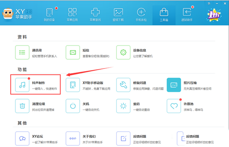Open the 设备信息 gear icon
The height and width of the screenshot is (147, 229).
[x=123, y=52]
